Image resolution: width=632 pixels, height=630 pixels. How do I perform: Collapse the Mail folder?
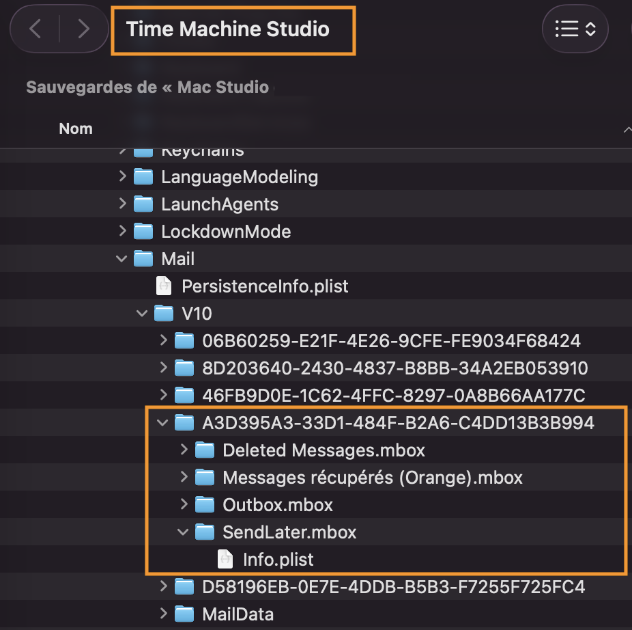(122, 259)
